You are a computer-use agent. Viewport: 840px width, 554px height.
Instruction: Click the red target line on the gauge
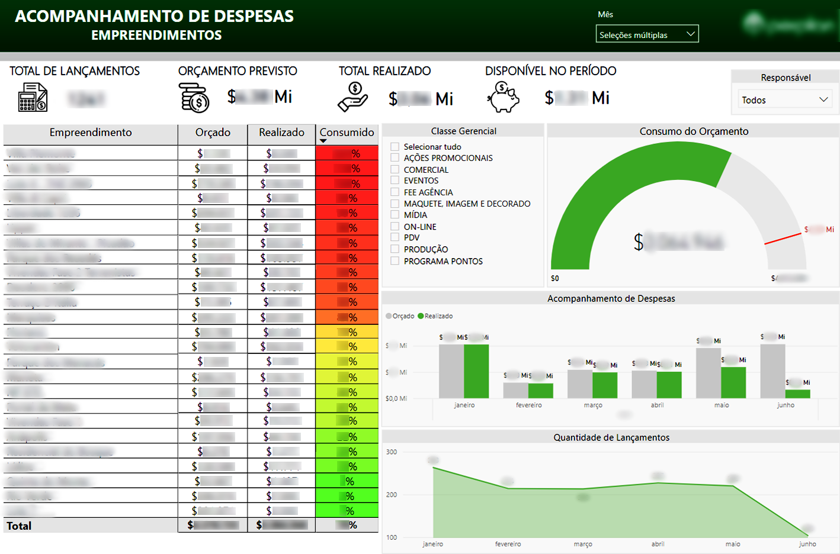click(x=783, y=239)
